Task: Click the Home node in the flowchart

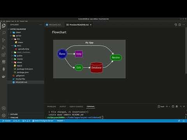Action: click(62, 54)
